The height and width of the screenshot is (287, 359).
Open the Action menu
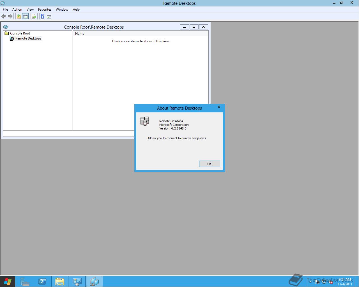pos(17,9)
